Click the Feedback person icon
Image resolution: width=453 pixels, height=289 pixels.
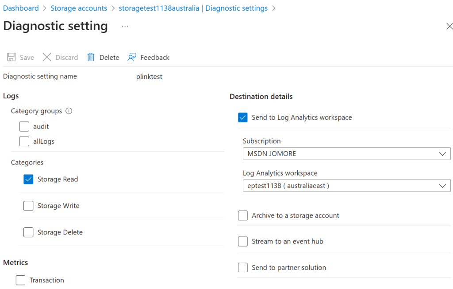[132, 57]
